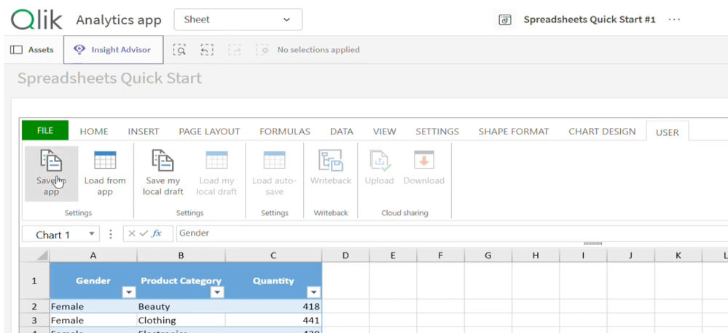Screen dimensions: 728x333
Task: Click the Upload cloud sharing icon
Action: tap(380, 160)
